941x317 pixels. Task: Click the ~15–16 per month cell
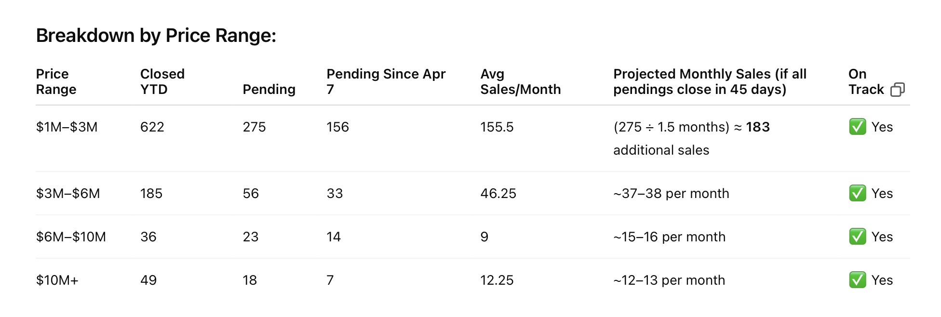[669, 237]
